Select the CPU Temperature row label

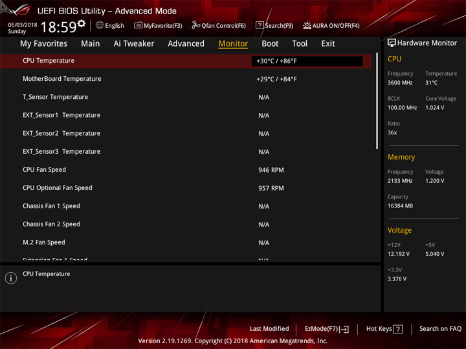tap(49, 61)
